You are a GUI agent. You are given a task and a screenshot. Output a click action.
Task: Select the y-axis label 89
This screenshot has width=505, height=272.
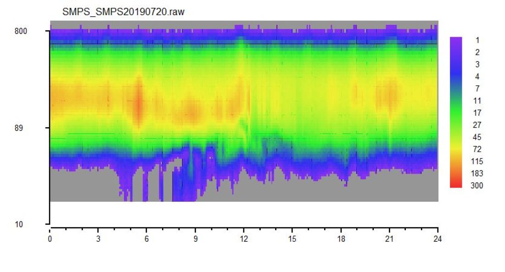(19, 128)
